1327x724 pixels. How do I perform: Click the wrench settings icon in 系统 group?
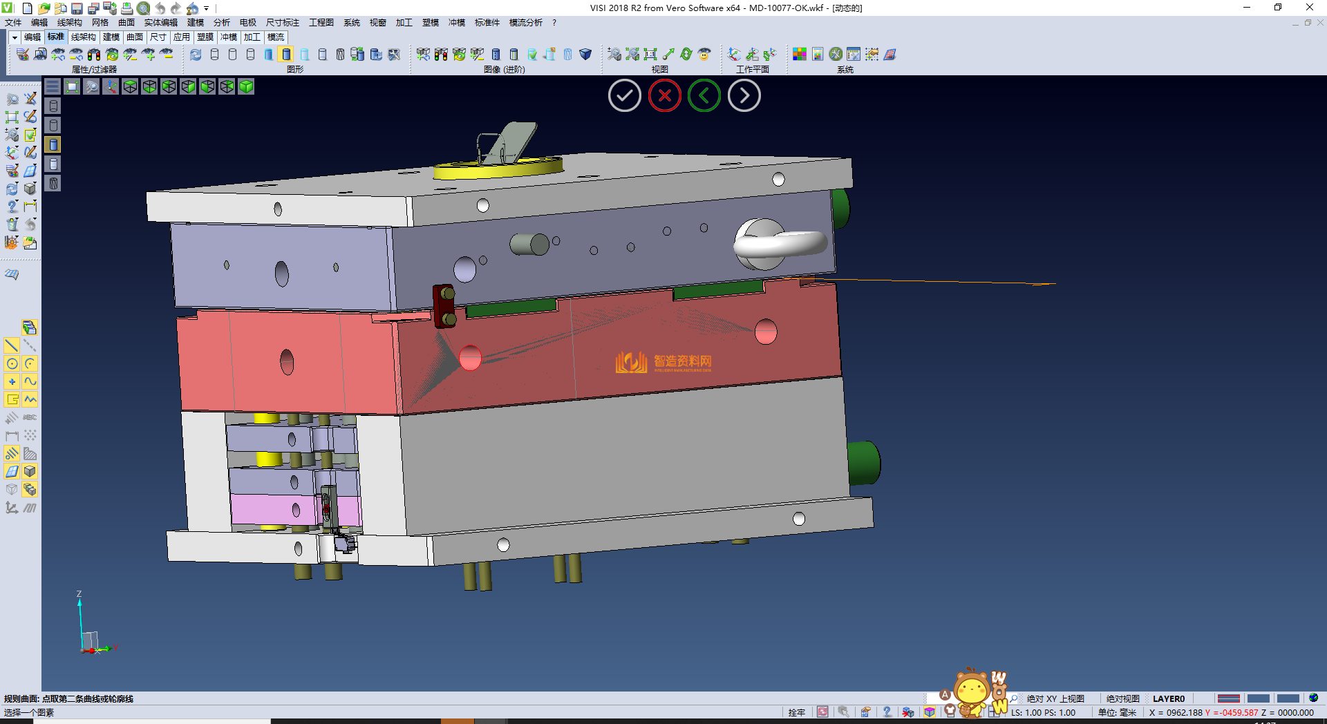click(x=836, y=55)
